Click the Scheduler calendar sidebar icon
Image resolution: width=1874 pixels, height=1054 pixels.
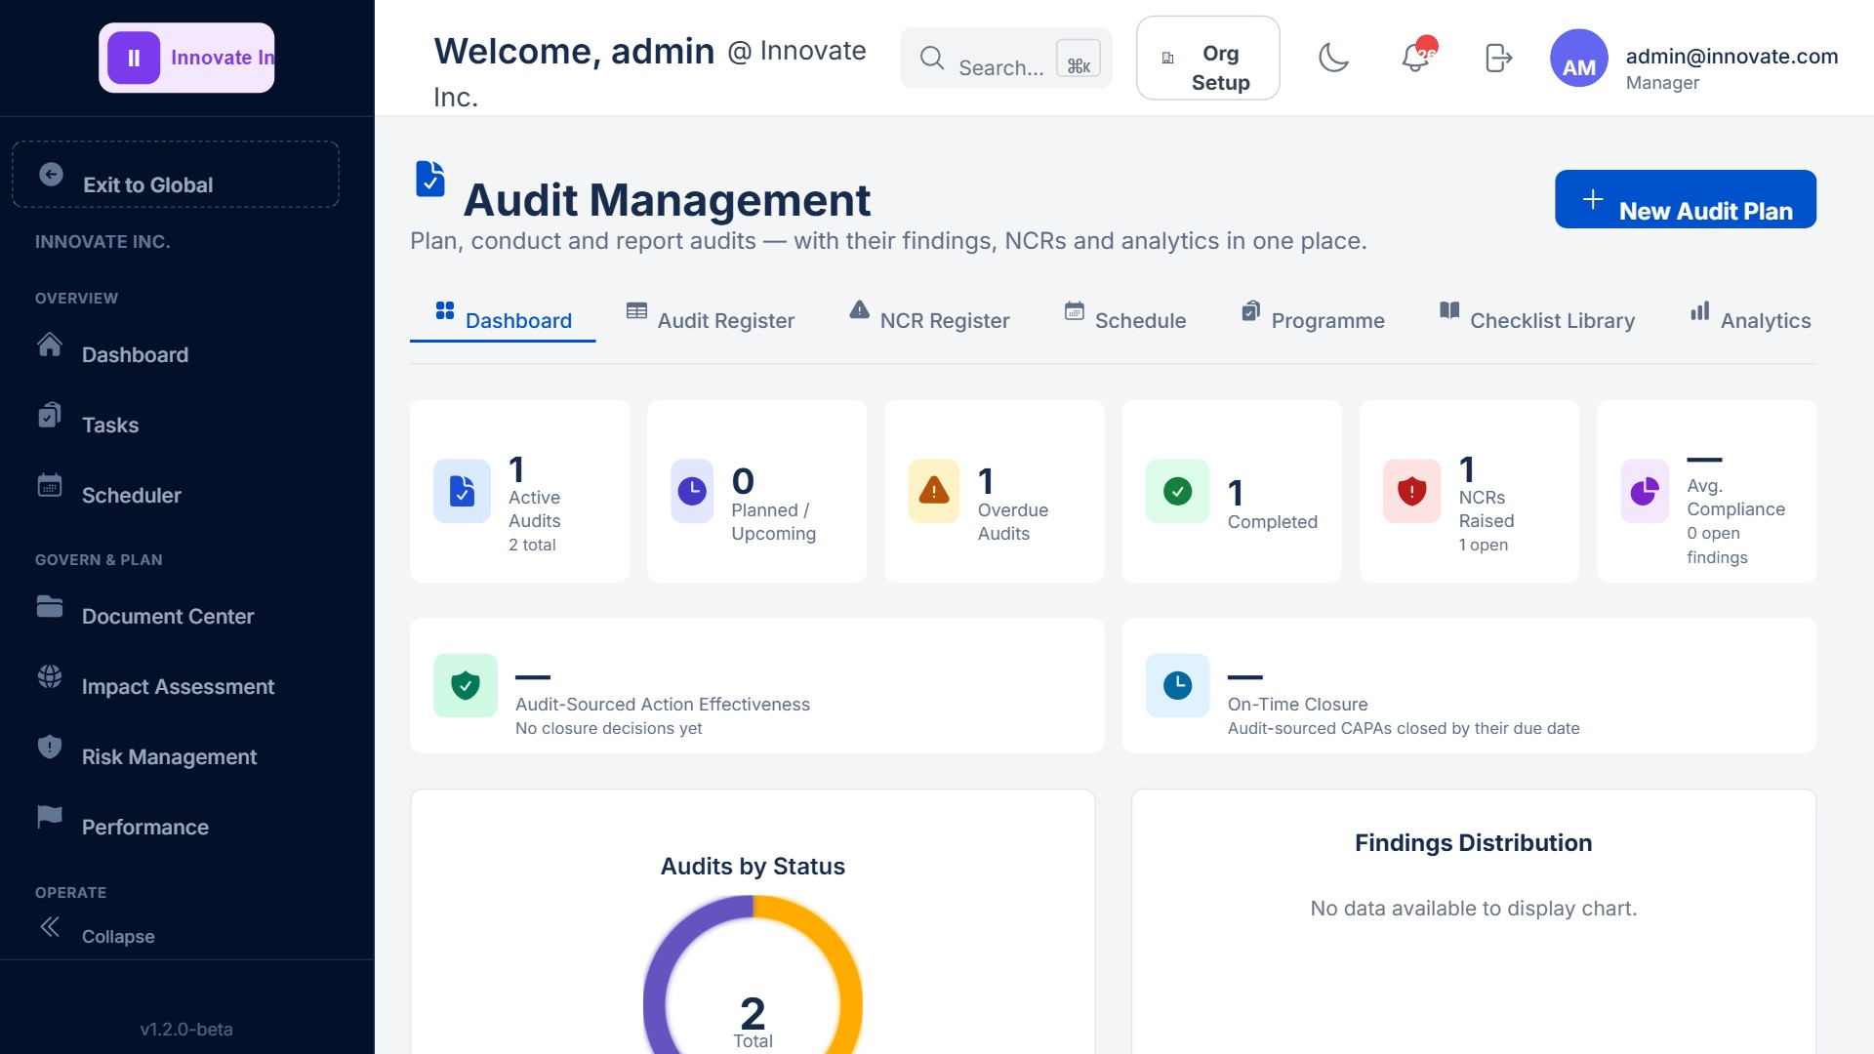coord(50,485)
